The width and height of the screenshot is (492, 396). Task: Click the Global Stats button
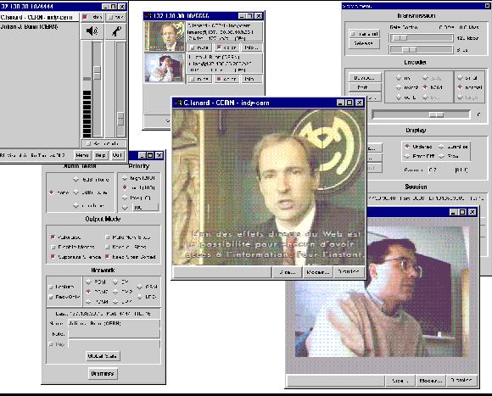pos(103,356)
